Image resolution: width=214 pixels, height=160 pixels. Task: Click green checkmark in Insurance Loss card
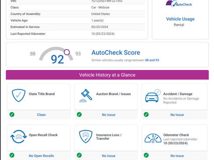(x=79, y=155)
